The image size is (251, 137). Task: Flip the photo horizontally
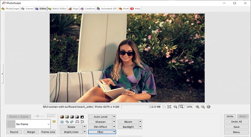pyautogui.click(x=77, y=122)
